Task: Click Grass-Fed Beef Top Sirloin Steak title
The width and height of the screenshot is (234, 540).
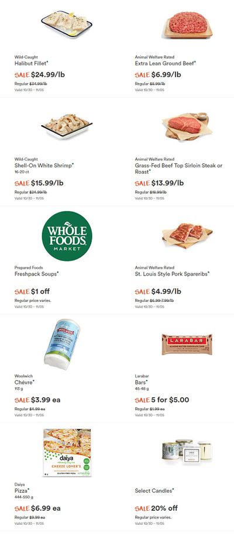Action: pos(178,168)
